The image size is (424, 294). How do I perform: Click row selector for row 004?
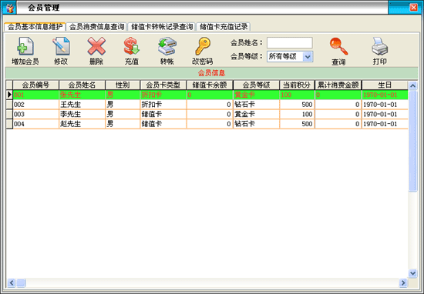9,124
